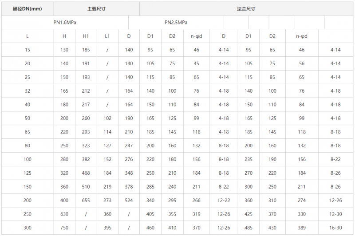Image resolution: width=355 pixels, height=236 pixels.
Task: Click the 750 cell in row 300
Action: 64,228
